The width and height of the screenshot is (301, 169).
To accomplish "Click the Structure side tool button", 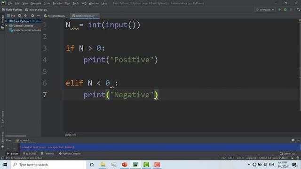I will point(2,118).
